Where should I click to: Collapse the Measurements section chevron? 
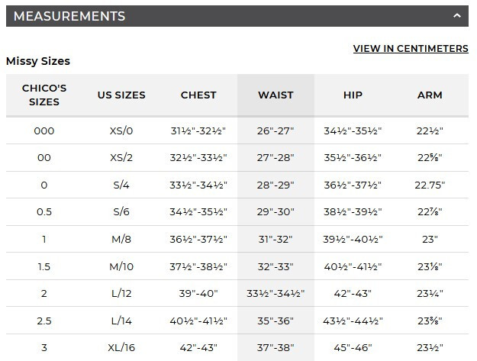(x=456, y=16)
